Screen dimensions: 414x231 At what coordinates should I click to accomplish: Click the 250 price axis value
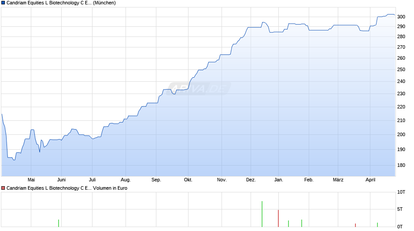[401, 69]
